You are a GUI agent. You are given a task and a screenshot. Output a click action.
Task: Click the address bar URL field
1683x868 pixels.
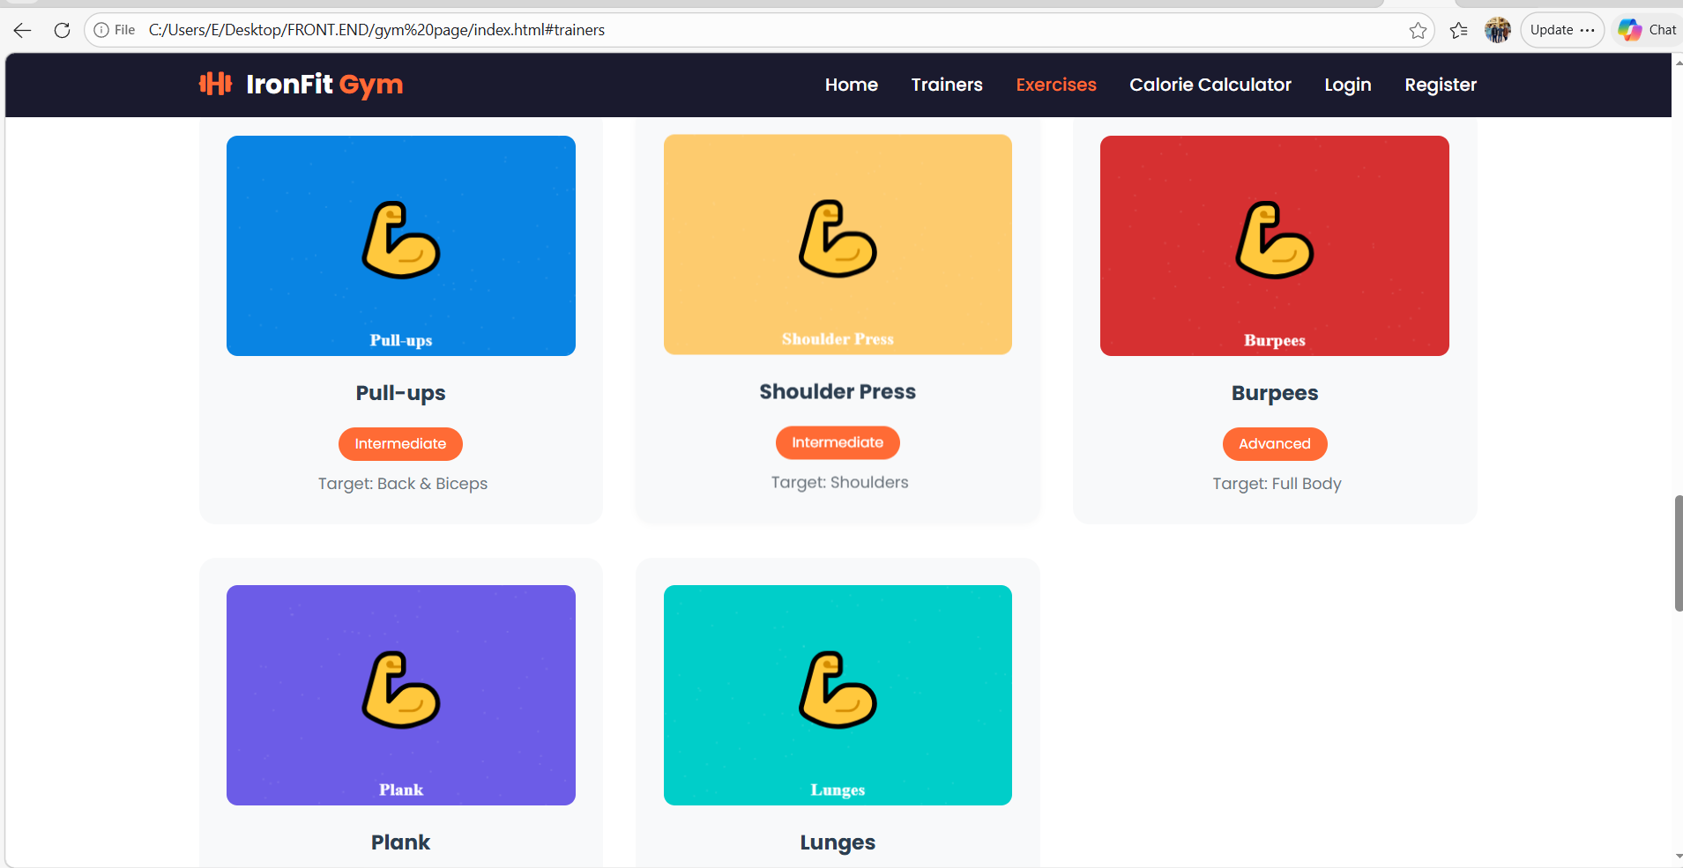(758, 30)
